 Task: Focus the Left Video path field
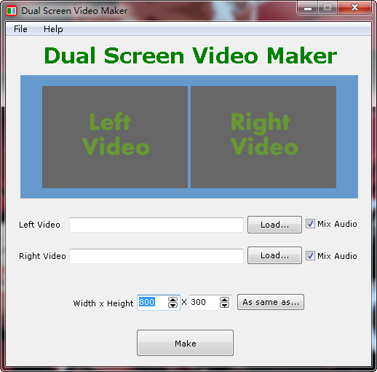(156, 225)
